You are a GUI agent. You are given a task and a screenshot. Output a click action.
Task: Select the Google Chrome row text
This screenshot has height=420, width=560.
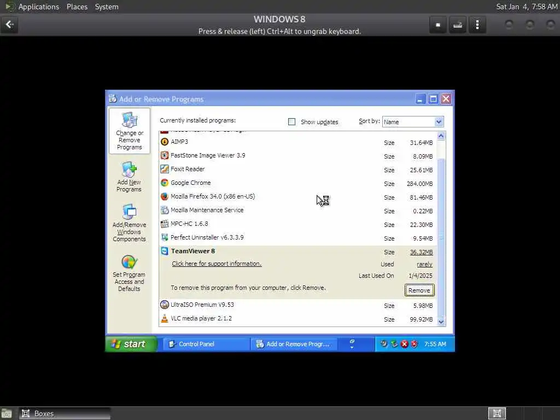[x=190, y=183]
